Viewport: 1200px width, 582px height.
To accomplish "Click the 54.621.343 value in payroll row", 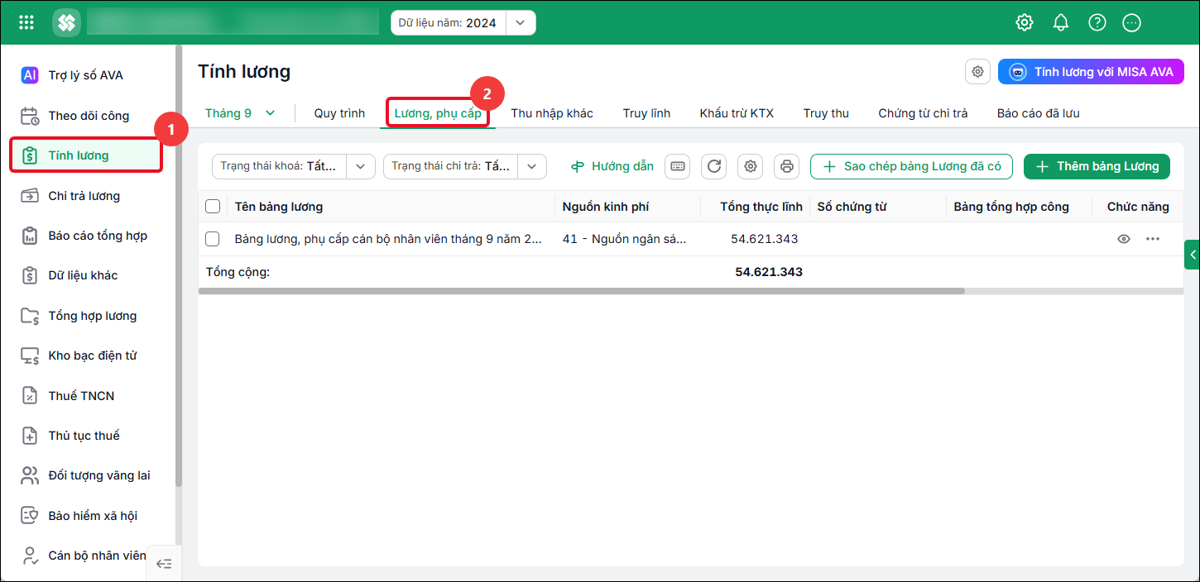I will pos(765,239).
